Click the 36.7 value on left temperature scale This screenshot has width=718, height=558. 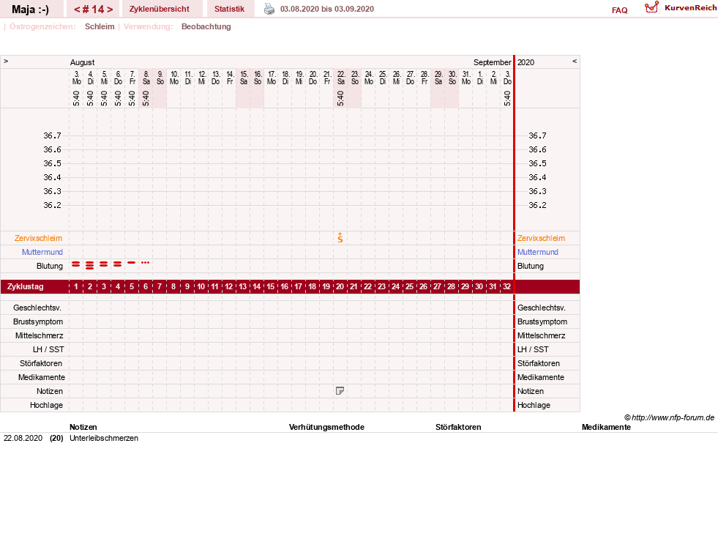click(x=52, y=135)
